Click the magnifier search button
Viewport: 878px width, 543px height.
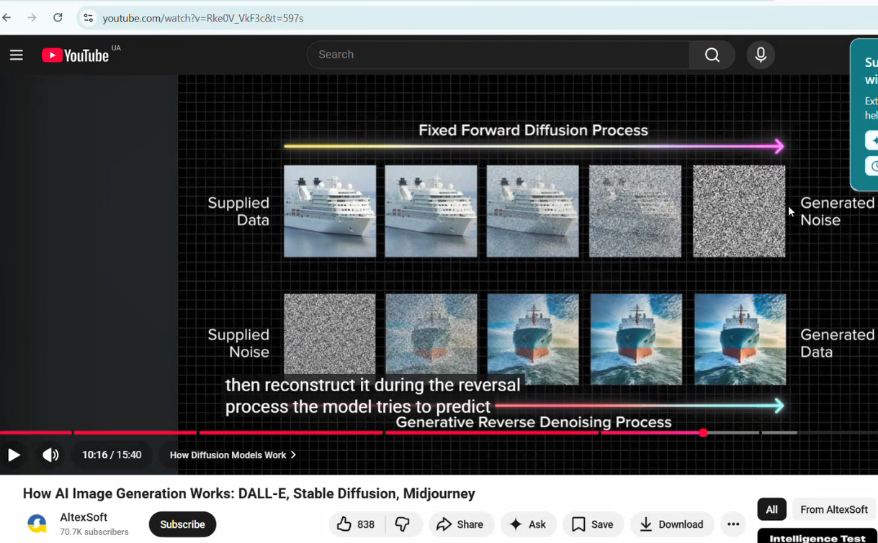pos(712,55)
